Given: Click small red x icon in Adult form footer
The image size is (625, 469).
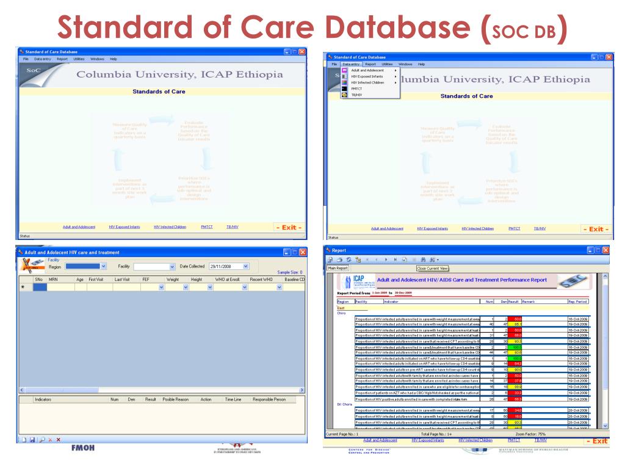Looking at the screenshot, I should tap(50, 440).
